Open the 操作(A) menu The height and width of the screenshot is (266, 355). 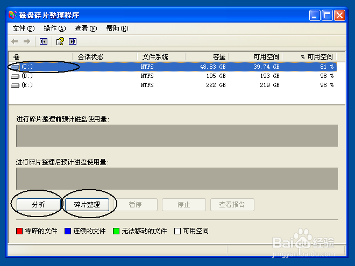click(55, 28)
